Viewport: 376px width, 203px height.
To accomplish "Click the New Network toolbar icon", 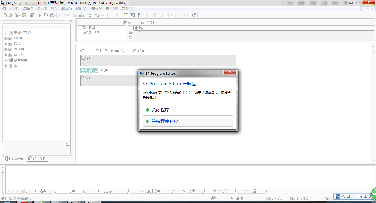I will click(140, 15).
